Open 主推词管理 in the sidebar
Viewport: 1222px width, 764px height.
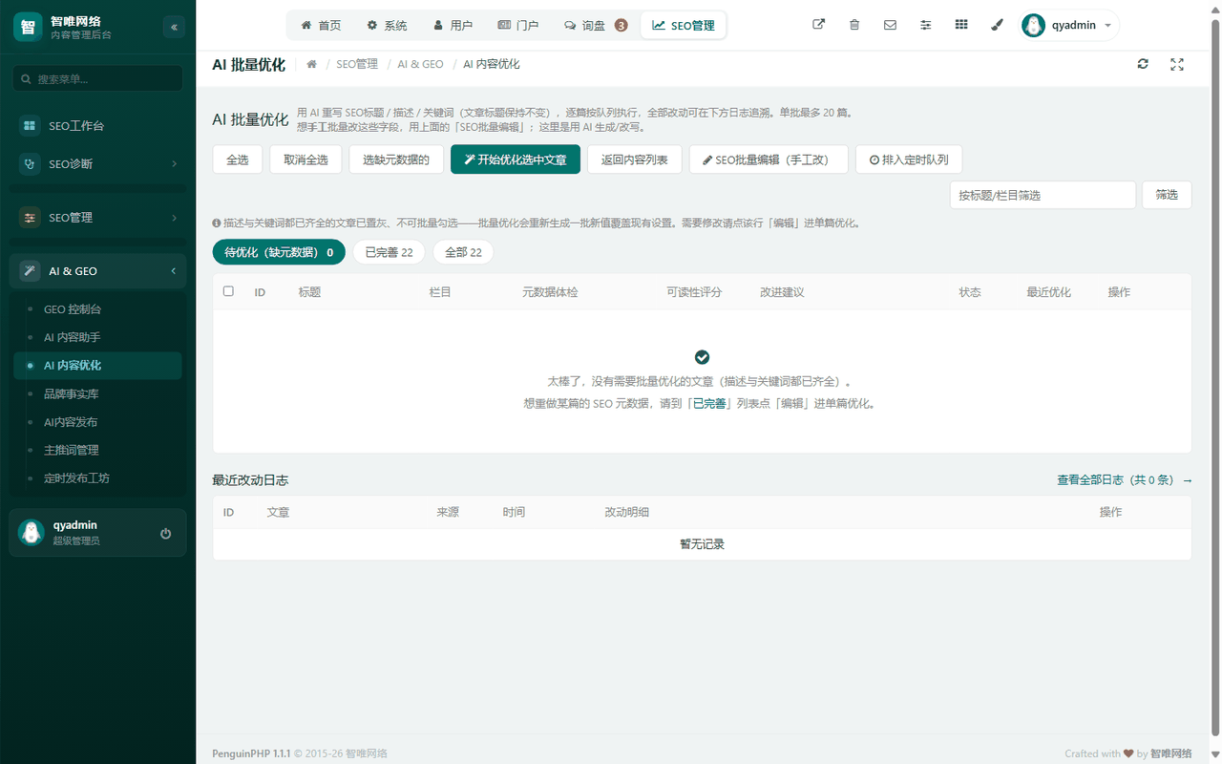(97, 450)
